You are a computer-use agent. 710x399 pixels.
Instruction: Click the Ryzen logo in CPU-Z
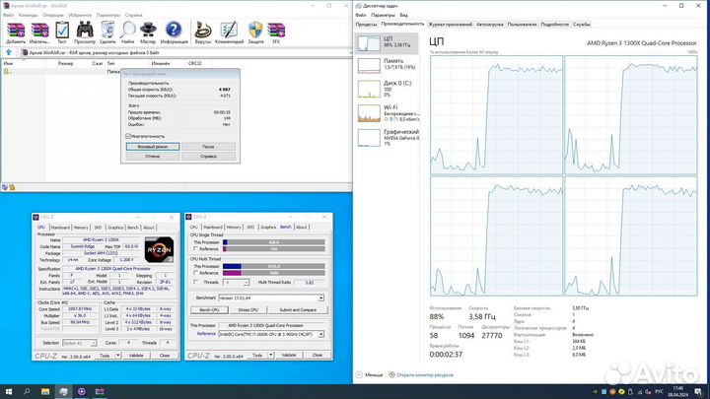[159, 249]
